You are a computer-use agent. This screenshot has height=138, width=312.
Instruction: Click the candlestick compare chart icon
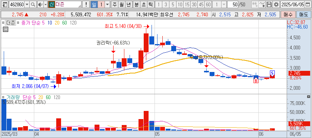[x=255, y=4]
